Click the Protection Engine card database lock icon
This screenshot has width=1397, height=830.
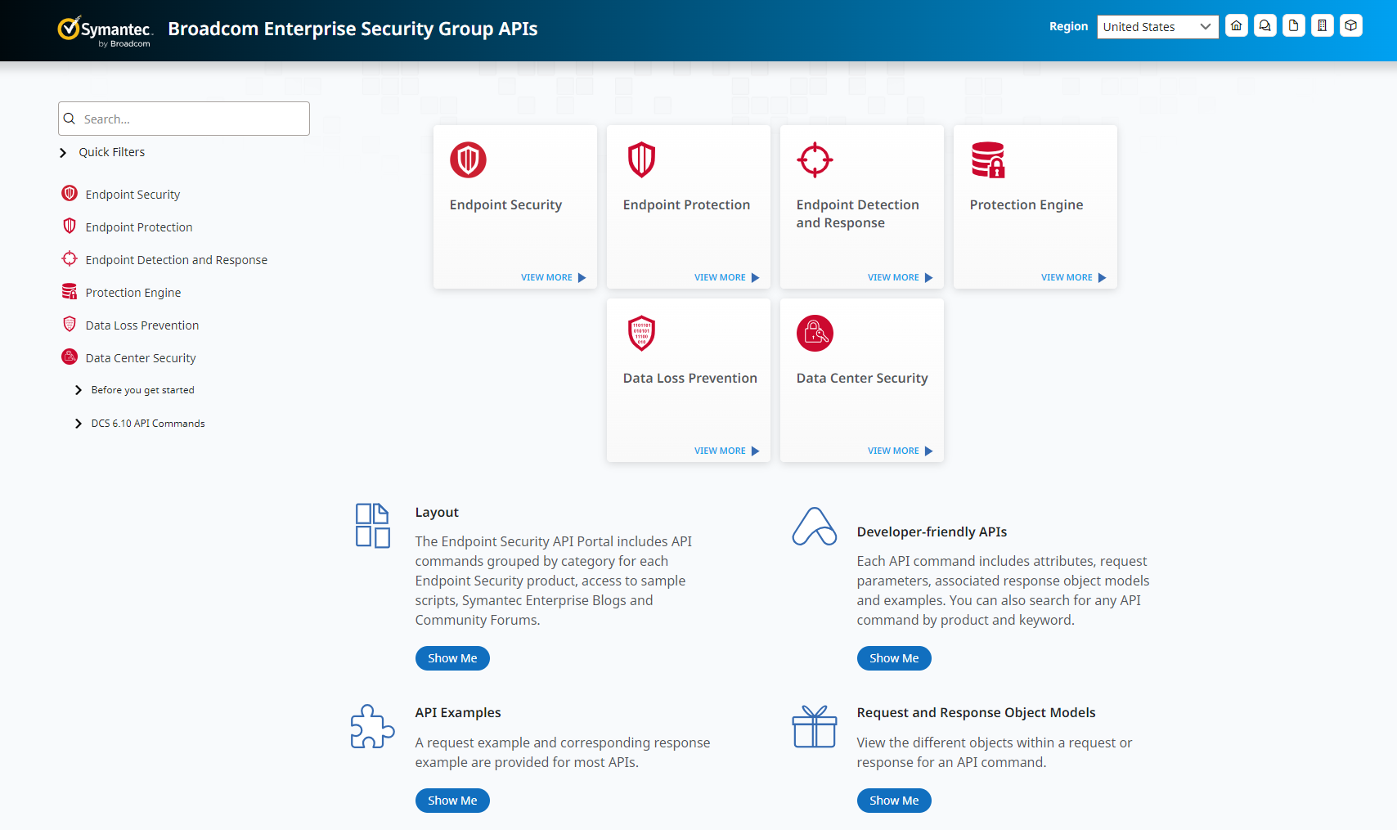[988, 159]
